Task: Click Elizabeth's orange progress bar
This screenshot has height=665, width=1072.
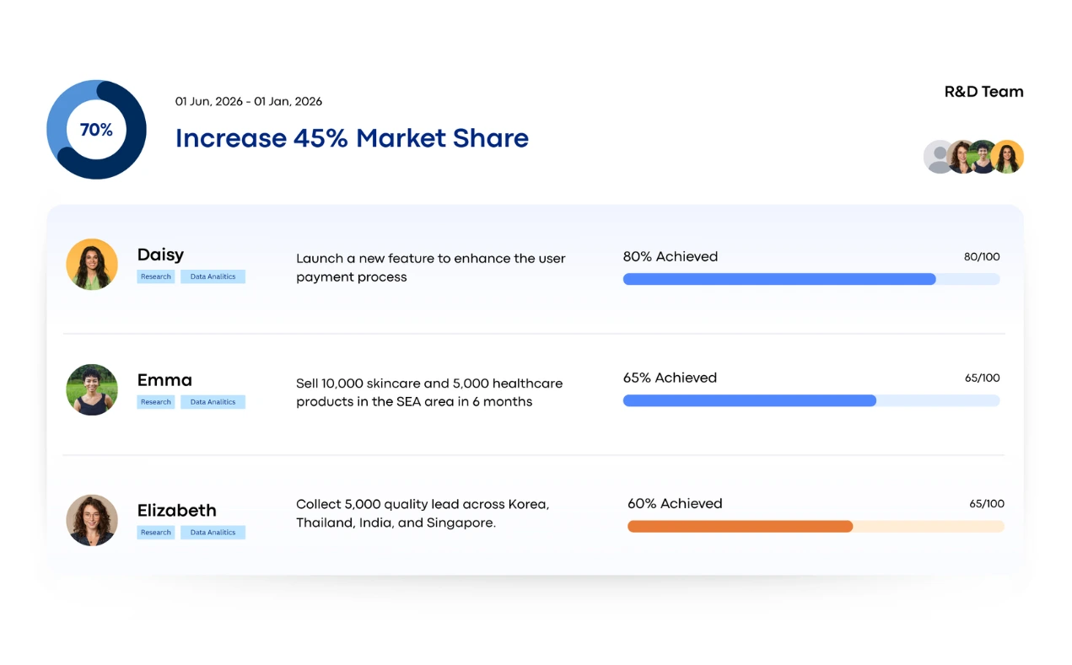Action: (x=740, y=527)
